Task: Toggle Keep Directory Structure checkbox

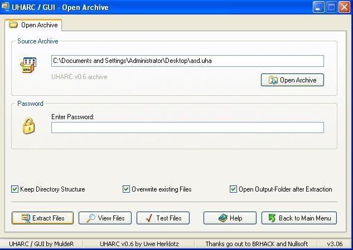Action: pyautogui.click(x=14, y=189)
